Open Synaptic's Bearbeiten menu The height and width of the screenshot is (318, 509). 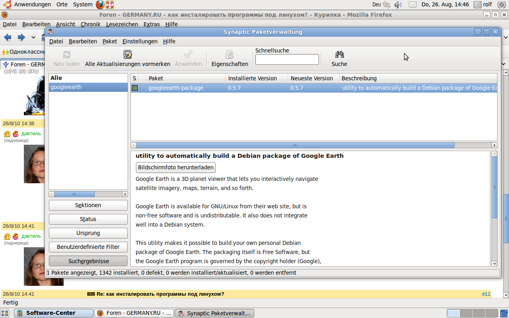click(83, 41)
